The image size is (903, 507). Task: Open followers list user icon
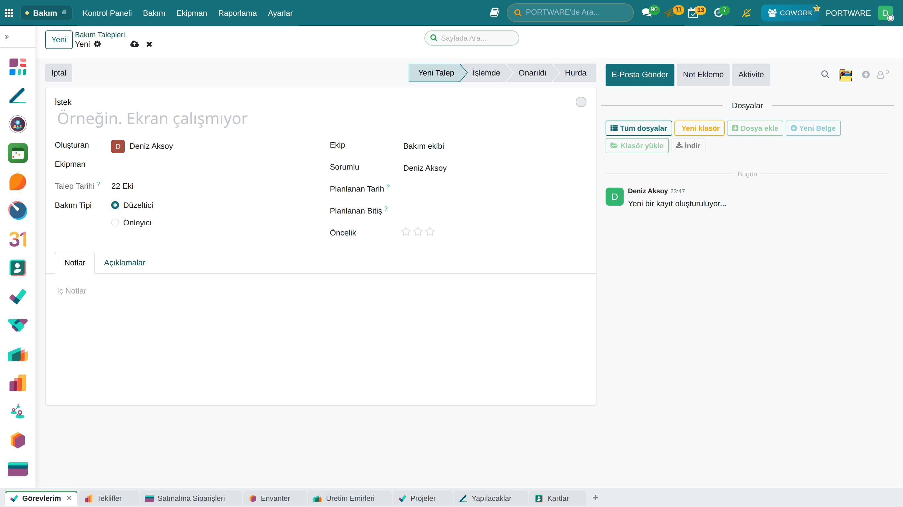coord(880,75)
